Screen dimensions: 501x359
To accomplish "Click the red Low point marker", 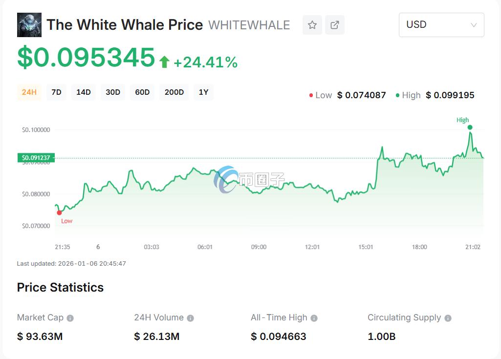I will coord(60,212).
